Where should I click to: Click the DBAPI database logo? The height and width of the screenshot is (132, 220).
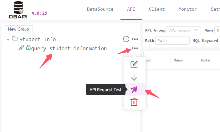tap(18, 10)
